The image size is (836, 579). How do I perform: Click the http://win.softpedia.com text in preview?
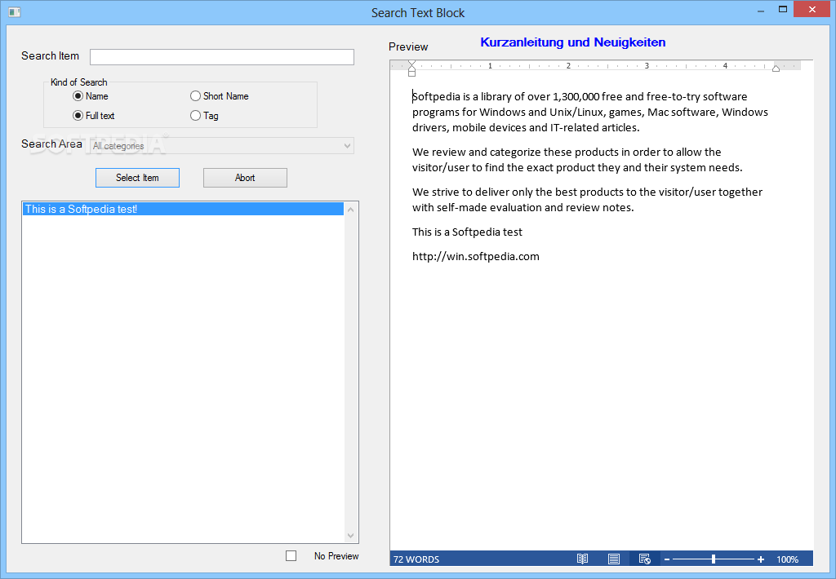tap(476, 257)
